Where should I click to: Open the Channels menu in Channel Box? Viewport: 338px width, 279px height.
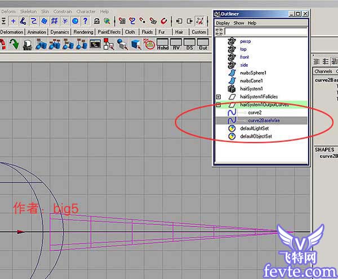pos(323,71)
